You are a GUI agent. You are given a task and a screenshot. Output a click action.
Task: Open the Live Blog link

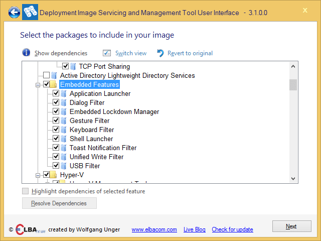pos(195,229)
